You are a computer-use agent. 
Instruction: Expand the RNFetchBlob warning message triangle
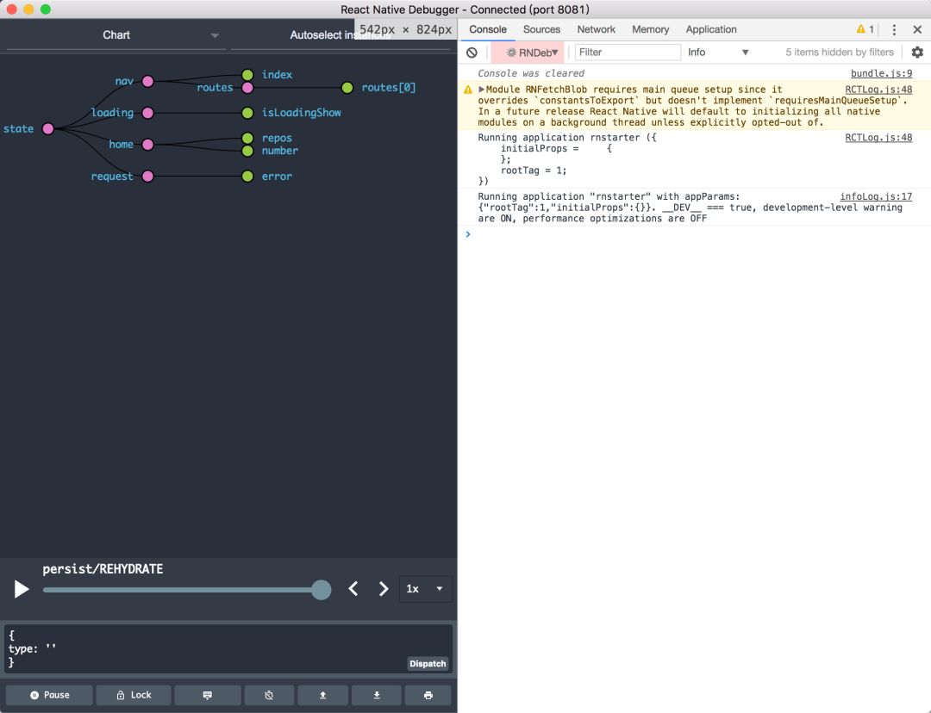point(482,90)
